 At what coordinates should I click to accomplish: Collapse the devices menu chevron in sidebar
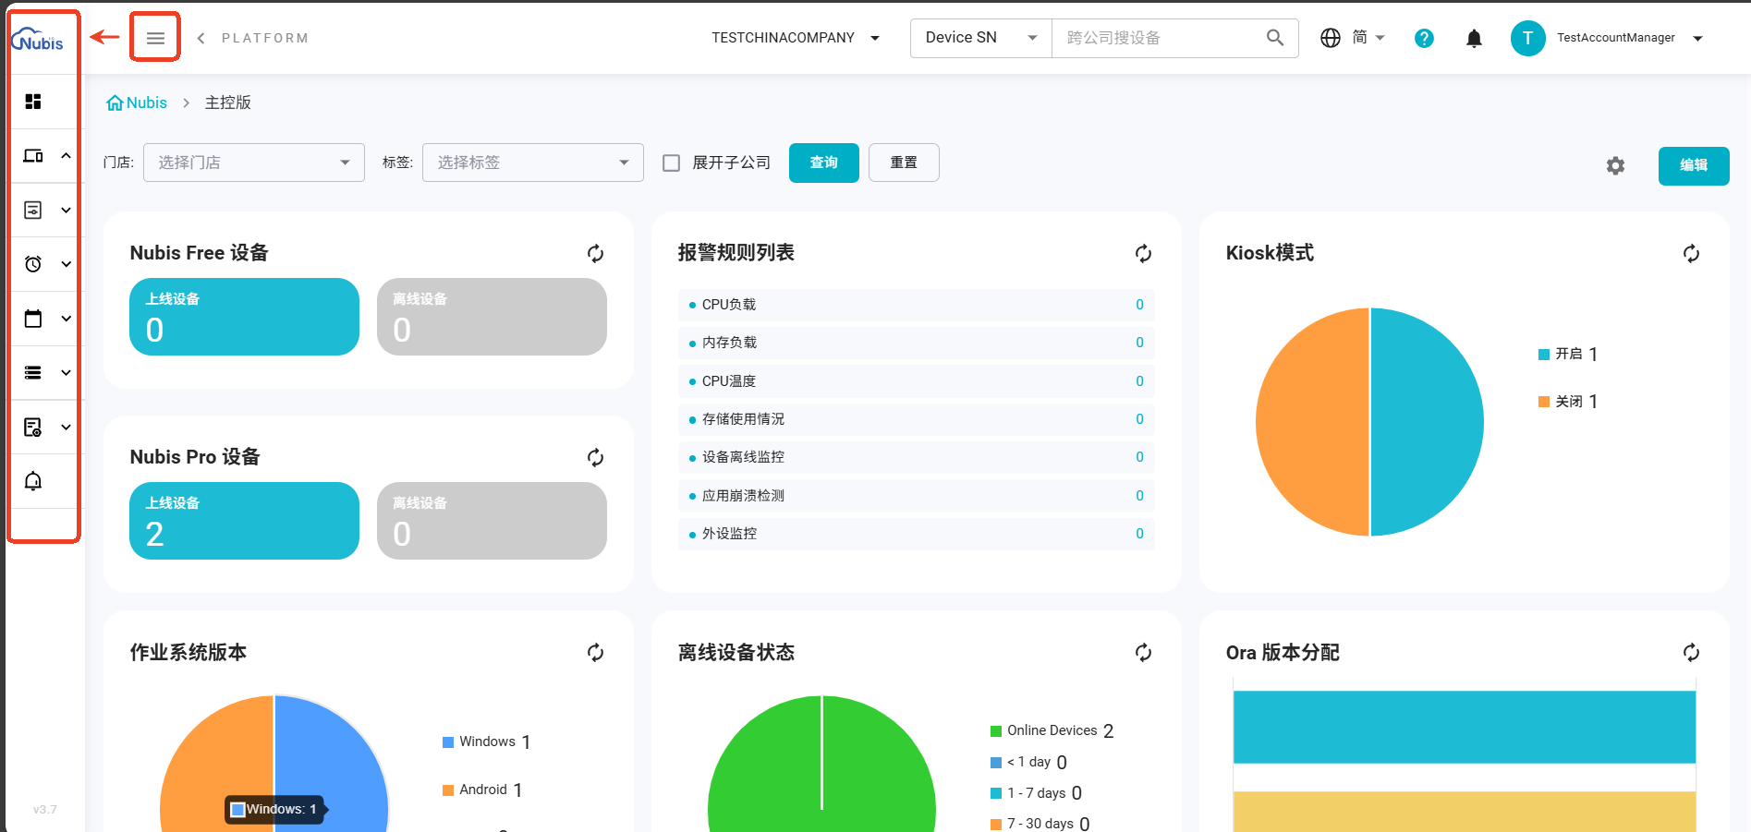(67, 156)
